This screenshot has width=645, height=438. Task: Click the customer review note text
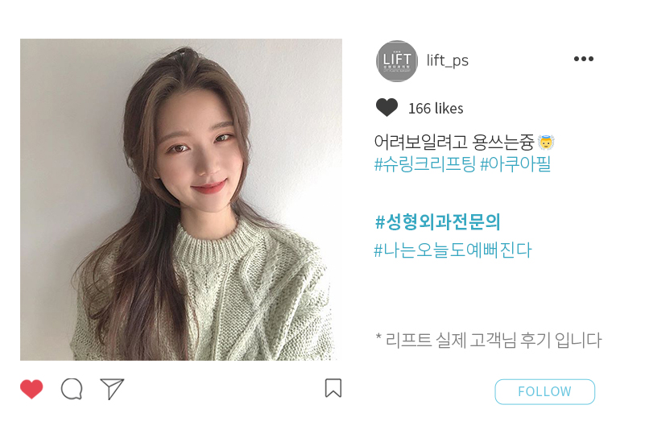click(x=488, y=340)
